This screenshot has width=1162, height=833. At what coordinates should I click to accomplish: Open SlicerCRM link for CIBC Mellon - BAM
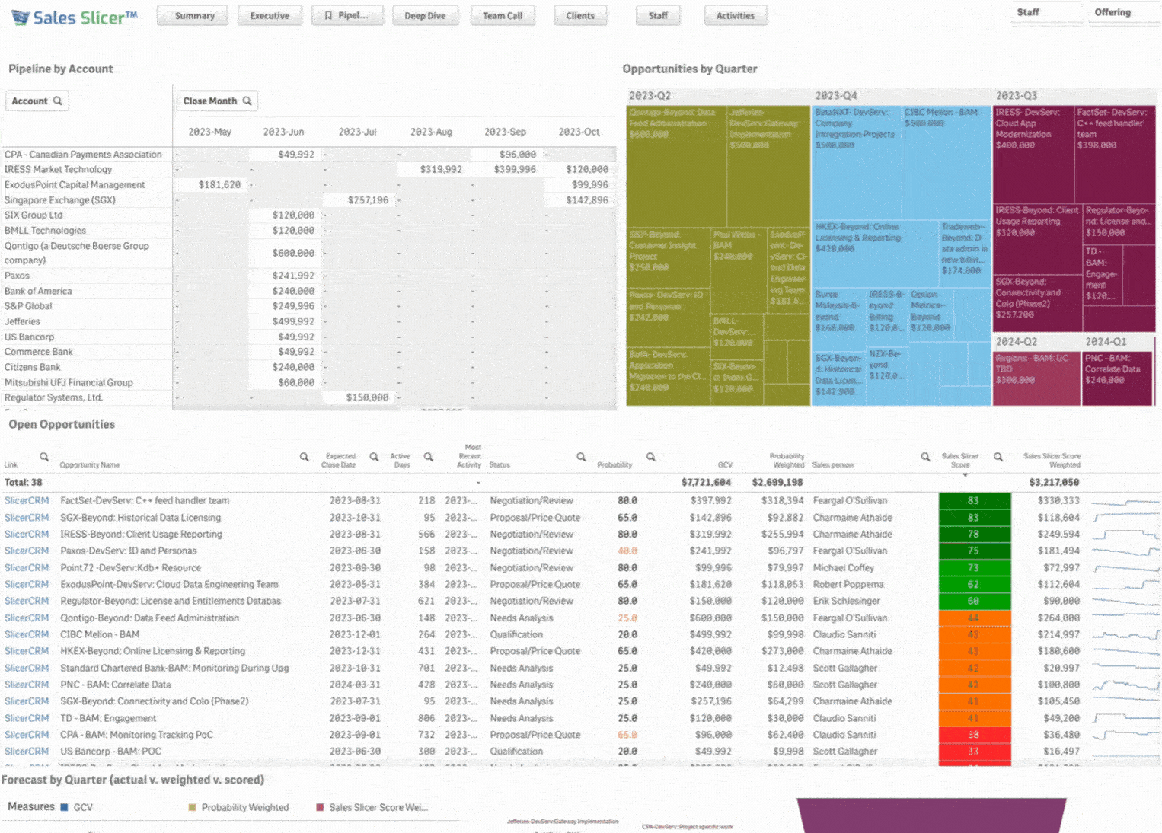pyautogui.click(x=27, y=634)
